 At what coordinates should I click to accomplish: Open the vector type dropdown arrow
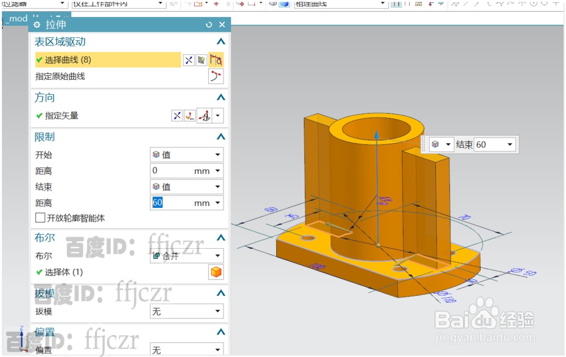pos(218,116)
